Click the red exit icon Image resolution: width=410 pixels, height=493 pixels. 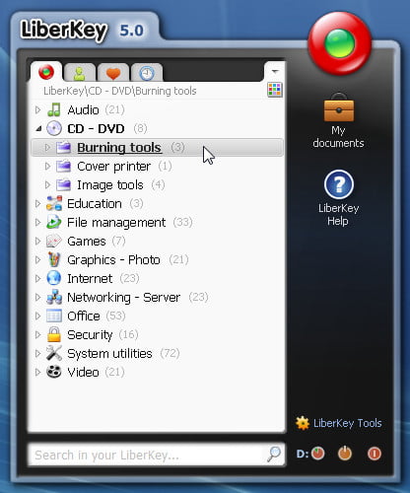[x=375, y=454]
